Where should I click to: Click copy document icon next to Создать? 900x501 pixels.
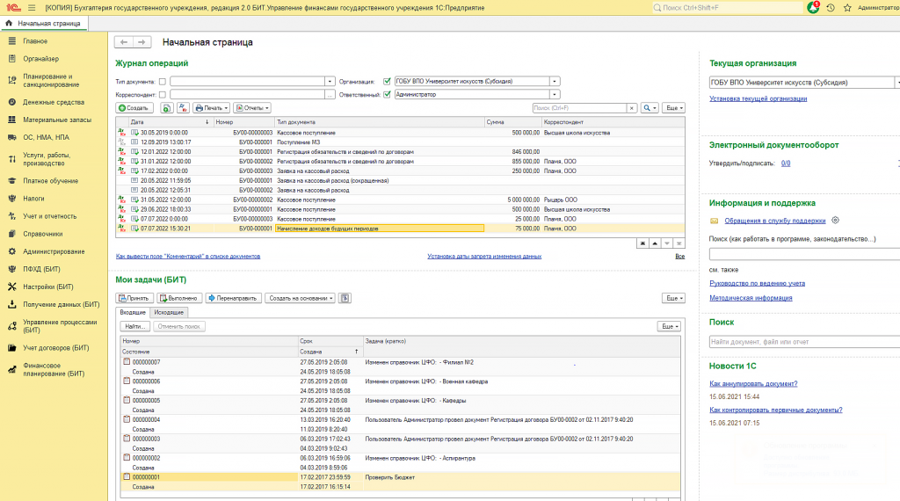pyautogui.click(x=166, y=108)
